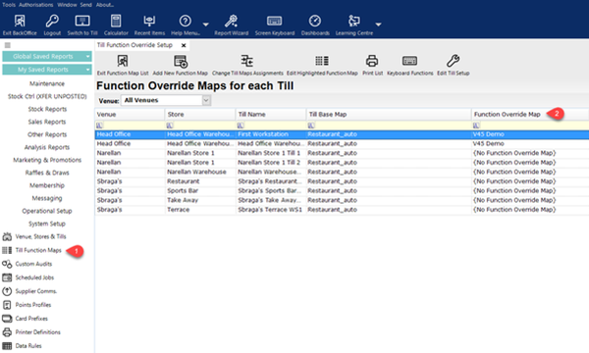Open Raffles & Draws section
589x353 pixels.
point(47,173)
